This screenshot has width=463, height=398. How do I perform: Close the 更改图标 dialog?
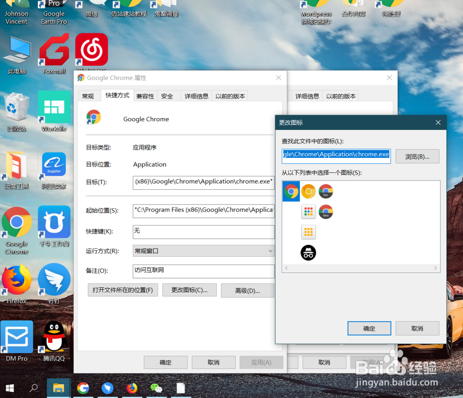click(438, 122)
